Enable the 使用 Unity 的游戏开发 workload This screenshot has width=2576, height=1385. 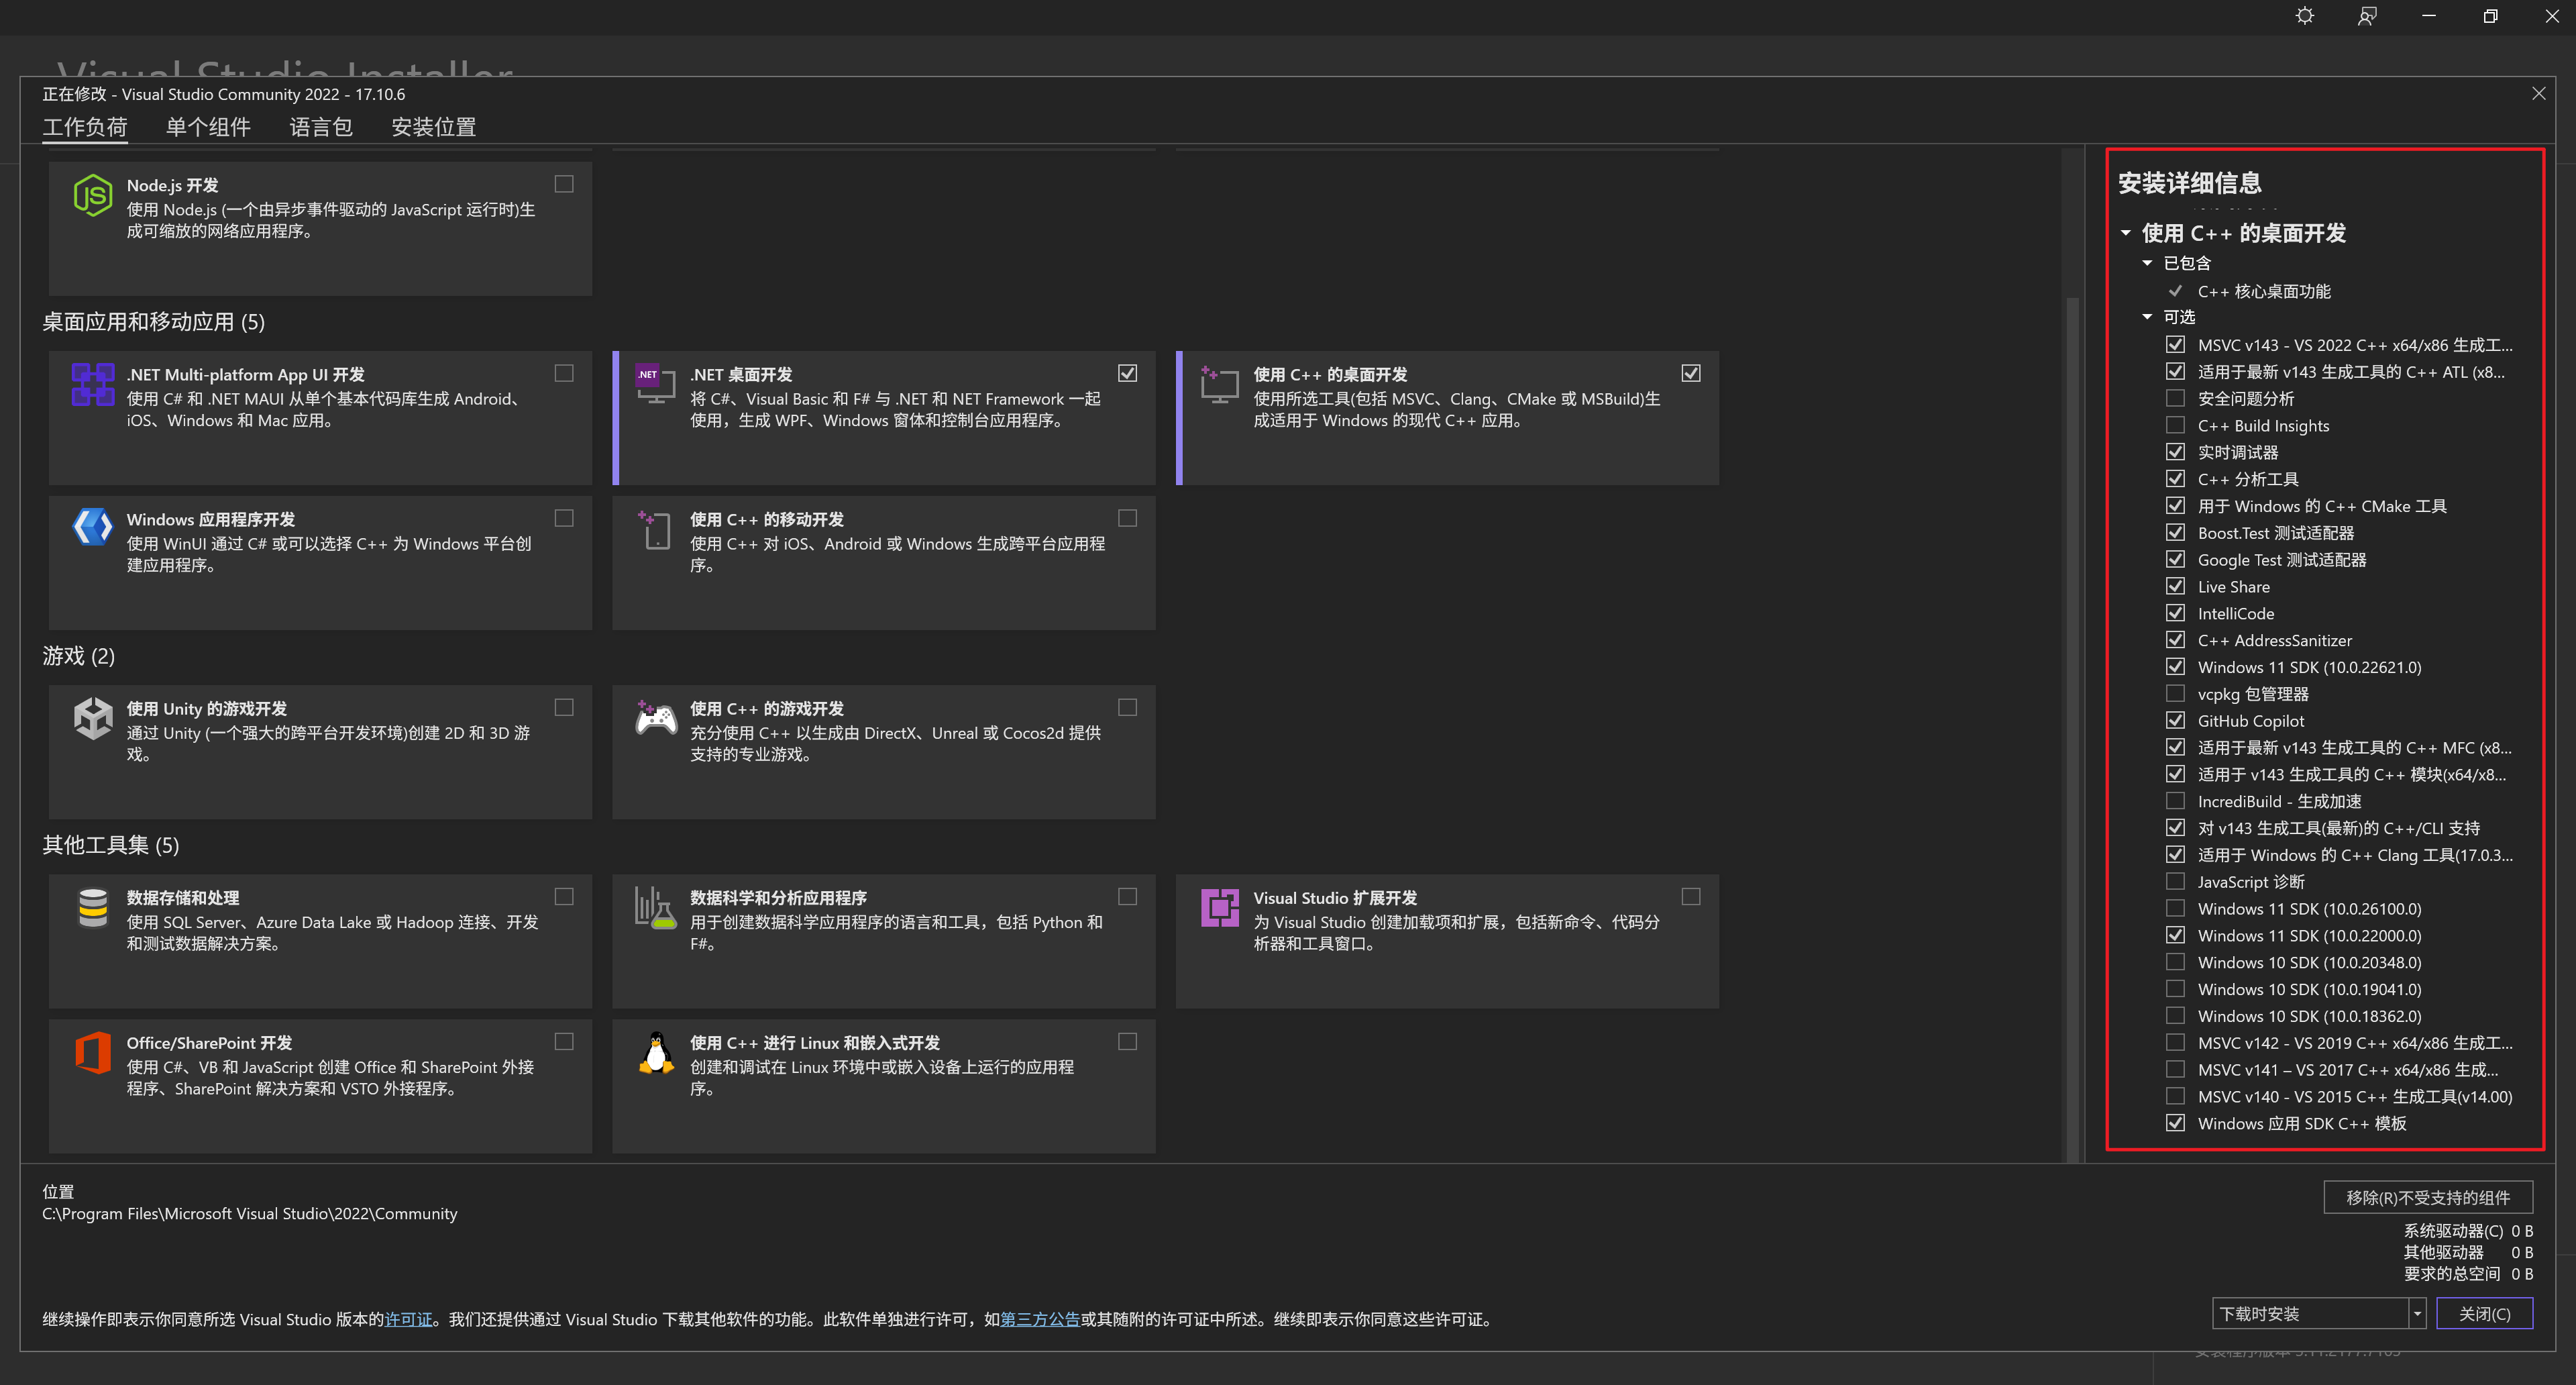[564, 707]
